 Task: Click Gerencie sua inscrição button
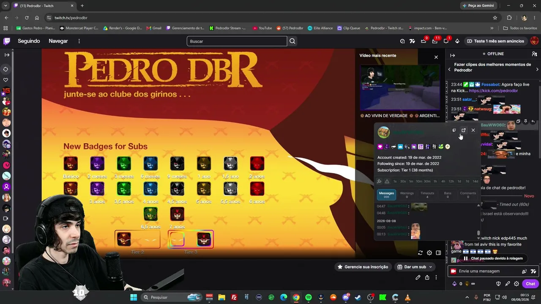[362, 267]
